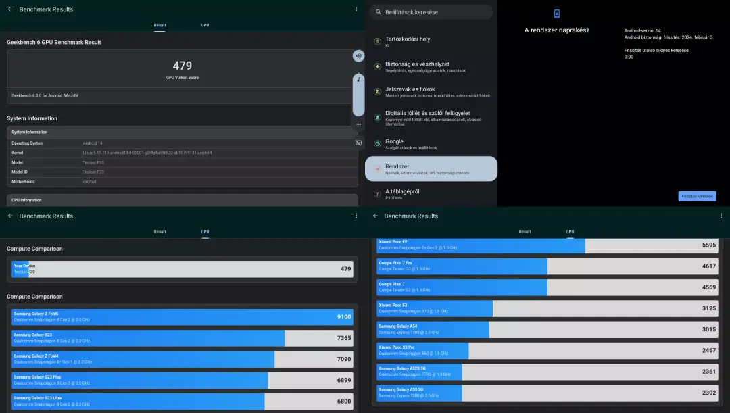Switch to the GPU tab above the 479 Vulkan score

(x=205, y=25)
